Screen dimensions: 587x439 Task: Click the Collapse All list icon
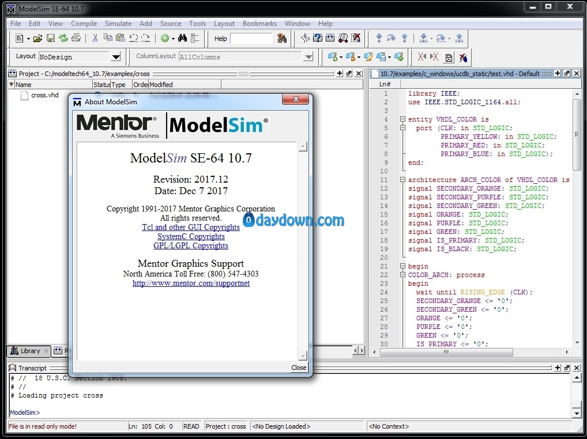195,38
